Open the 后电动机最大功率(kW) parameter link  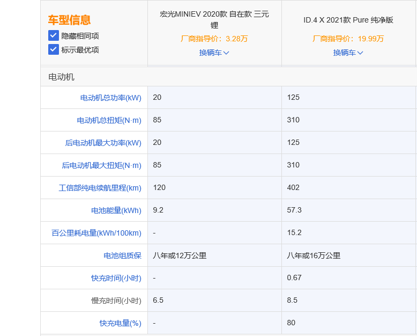(103, 143)
